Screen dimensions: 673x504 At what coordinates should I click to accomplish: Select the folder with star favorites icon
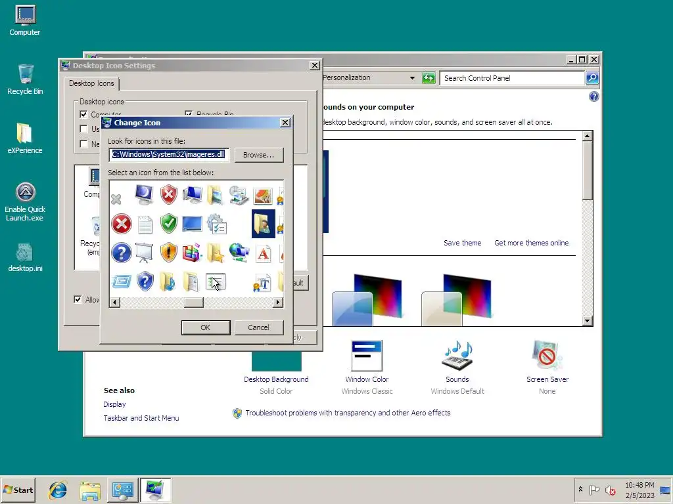point(216,253)
